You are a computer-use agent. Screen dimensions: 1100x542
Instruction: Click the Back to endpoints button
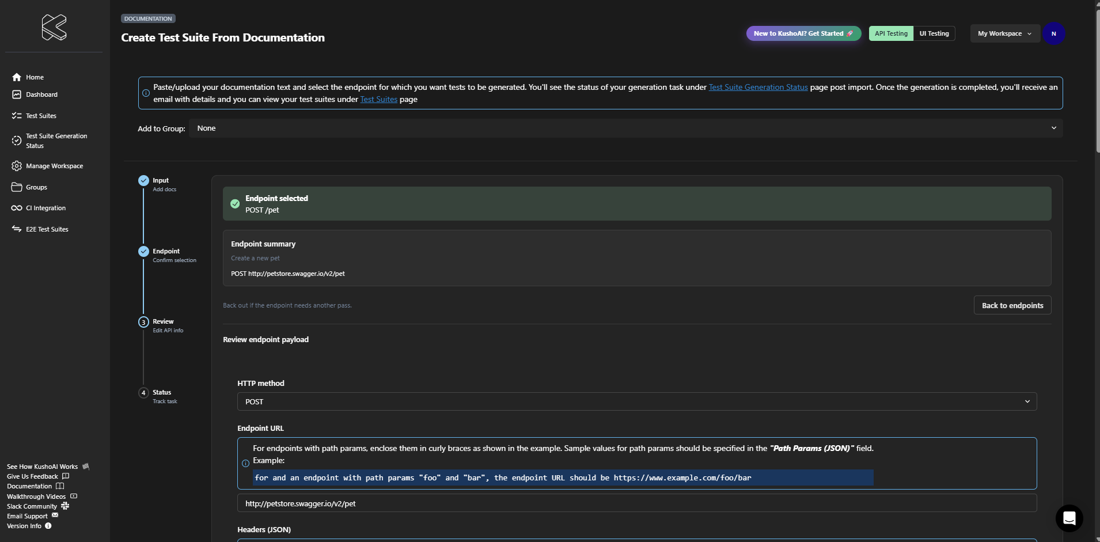[x=1012, y=305]
